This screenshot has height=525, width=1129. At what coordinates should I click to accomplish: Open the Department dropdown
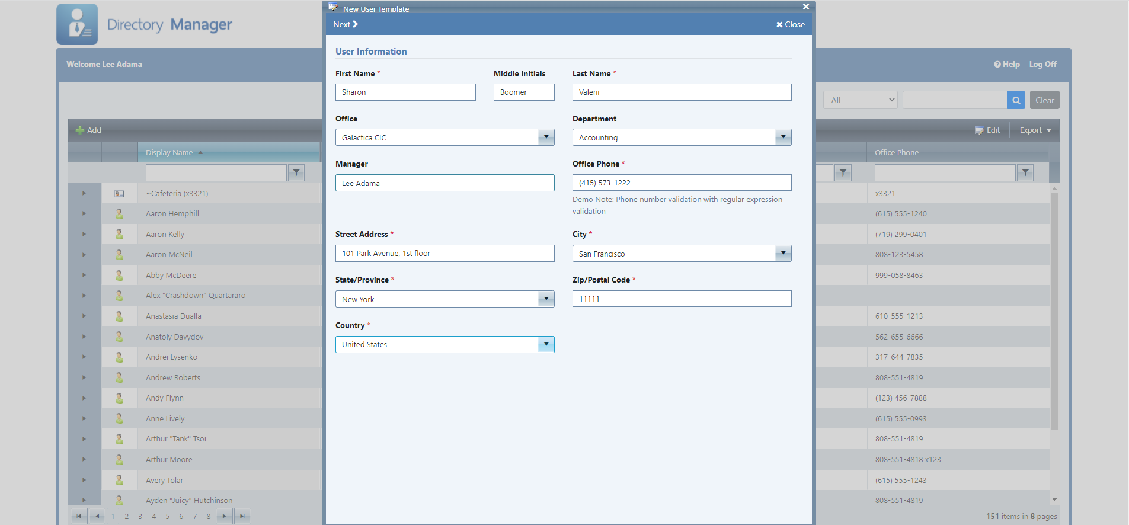[x=783, y=137]
